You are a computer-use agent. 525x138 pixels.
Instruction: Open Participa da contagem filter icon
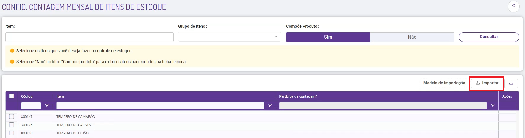click(493, 106)
